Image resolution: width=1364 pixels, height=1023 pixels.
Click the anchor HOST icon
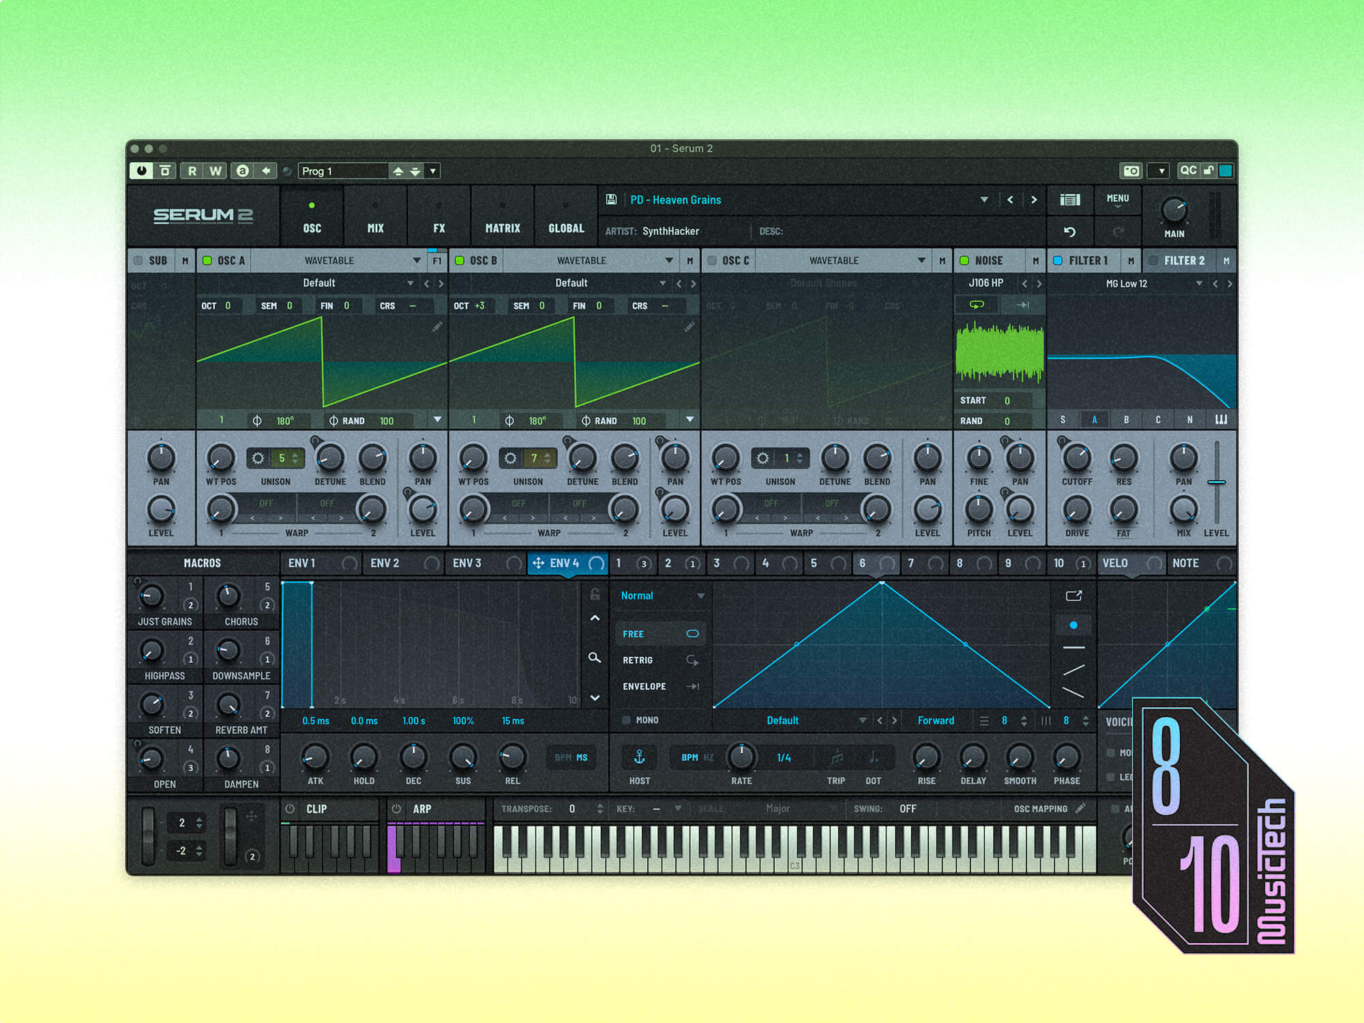tap(639, 757)
